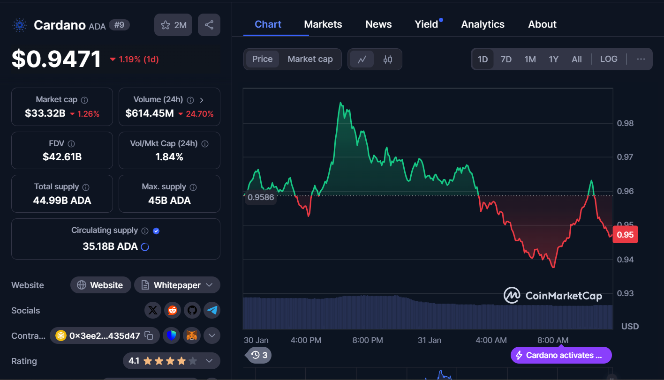Show FDV info icon
Screen dimensions: 664x380
point(71,144)
